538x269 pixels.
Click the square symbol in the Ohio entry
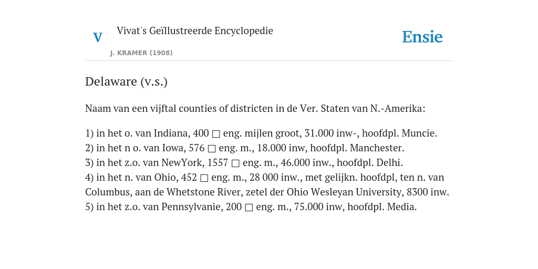[x=204, y=178]
